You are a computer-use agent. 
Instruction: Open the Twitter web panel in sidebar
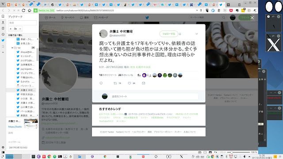pos(3,40)
